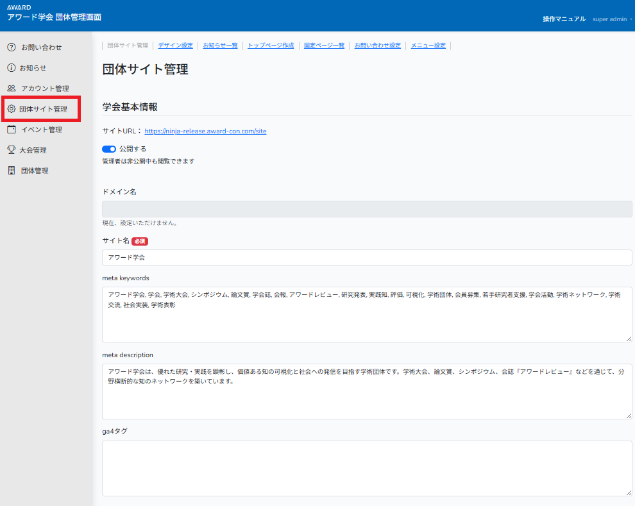The image size is (635, 506).
Task: Click the building icon for 団体管理
Action: tap(12, 171)
